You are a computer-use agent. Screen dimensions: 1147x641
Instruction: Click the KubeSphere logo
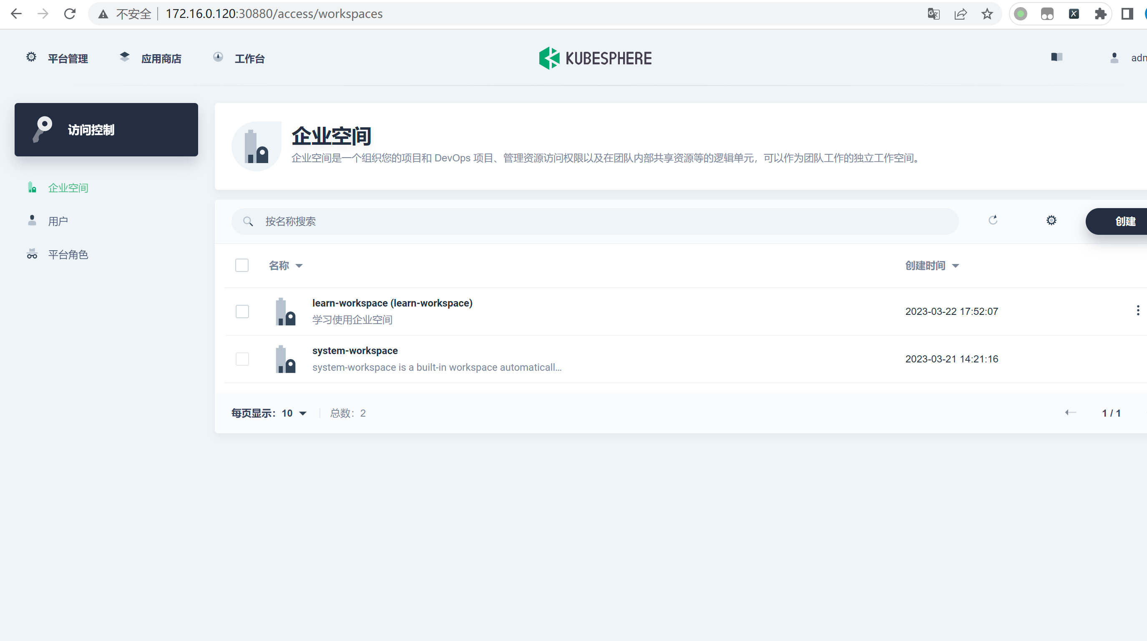click(595, 58)
